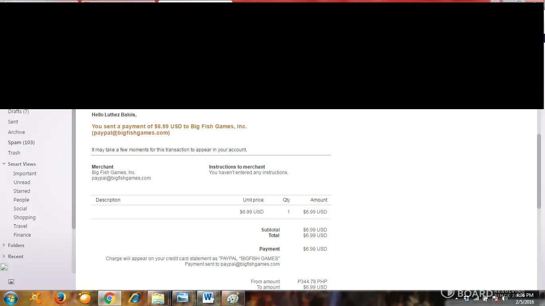Click the "Amount" column header

pos(319,200)
